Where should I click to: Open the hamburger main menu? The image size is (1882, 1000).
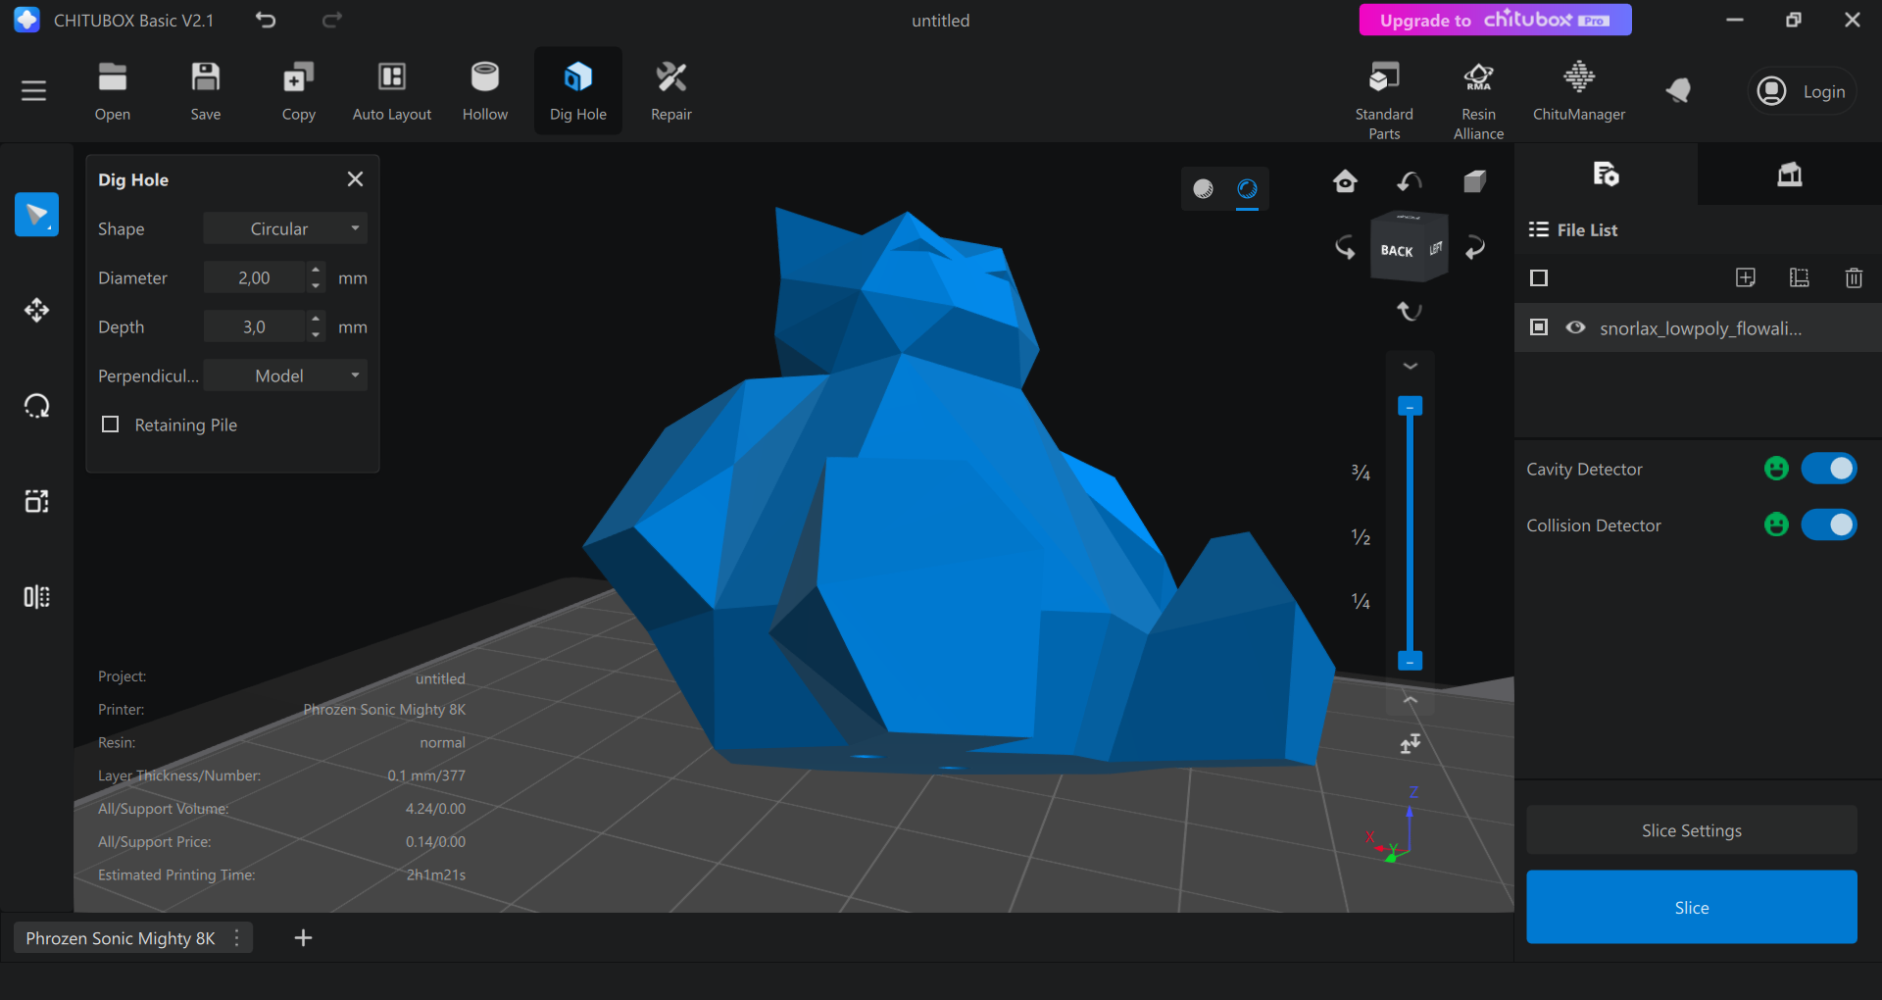(x=34, y=91)
